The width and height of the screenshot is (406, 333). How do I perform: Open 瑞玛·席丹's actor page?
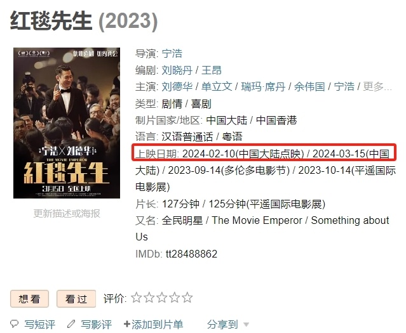coord(263,87)
